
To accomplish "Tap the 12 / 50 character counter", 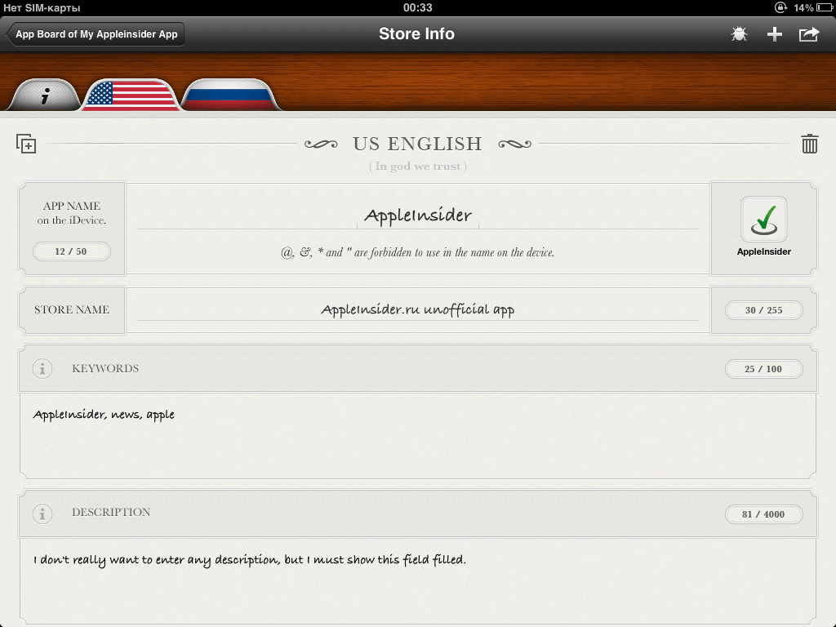I will 72,251.
